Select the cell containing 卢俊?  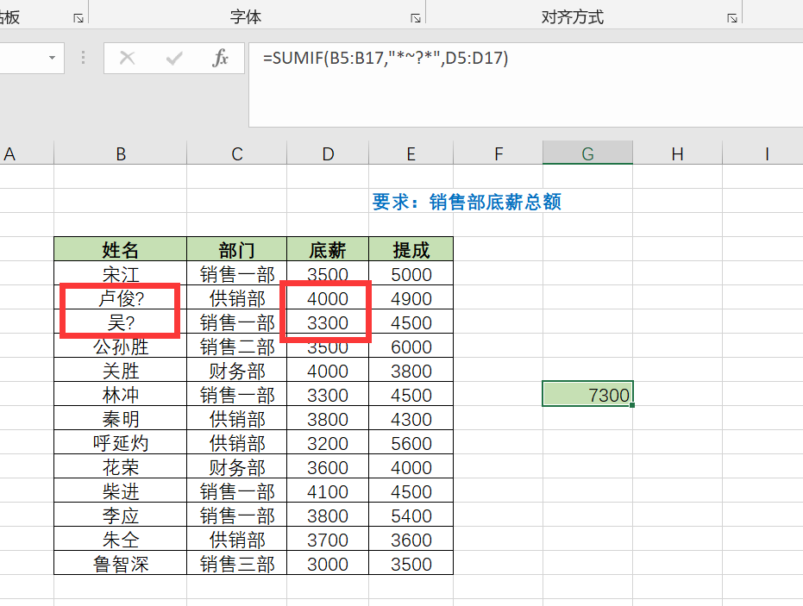(x=121, y=297)
